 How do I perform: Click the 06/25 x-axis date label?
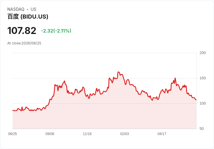(13, 134)
